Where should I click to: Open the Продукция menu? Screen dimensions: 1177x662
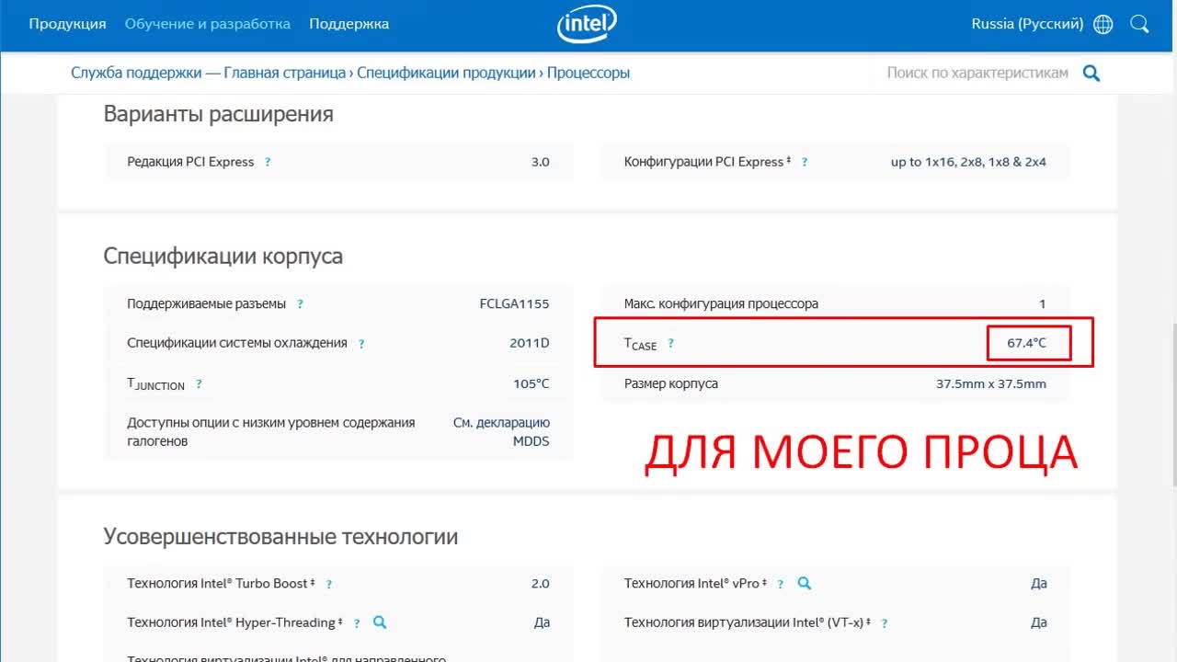point(67,24)
